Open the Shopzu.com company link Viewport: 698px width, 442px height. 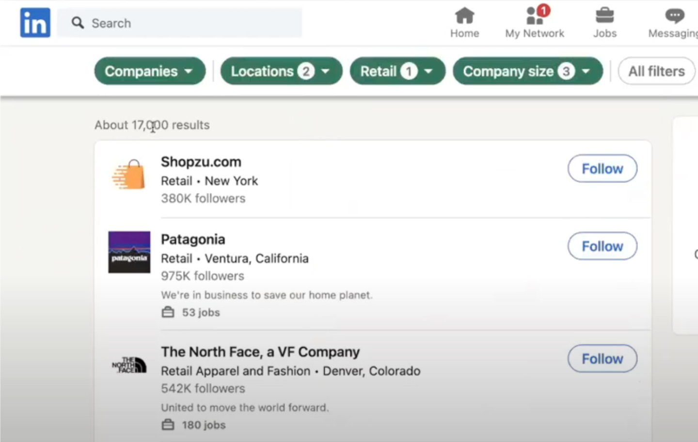pyautogui.click(x=201, y=162)
